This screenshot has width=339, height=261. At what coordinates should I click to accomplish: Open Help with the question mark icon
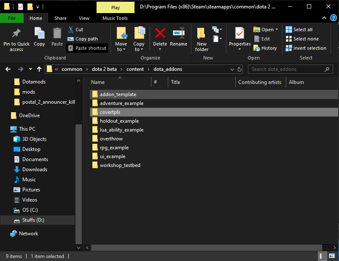click(x=334, y=18)
